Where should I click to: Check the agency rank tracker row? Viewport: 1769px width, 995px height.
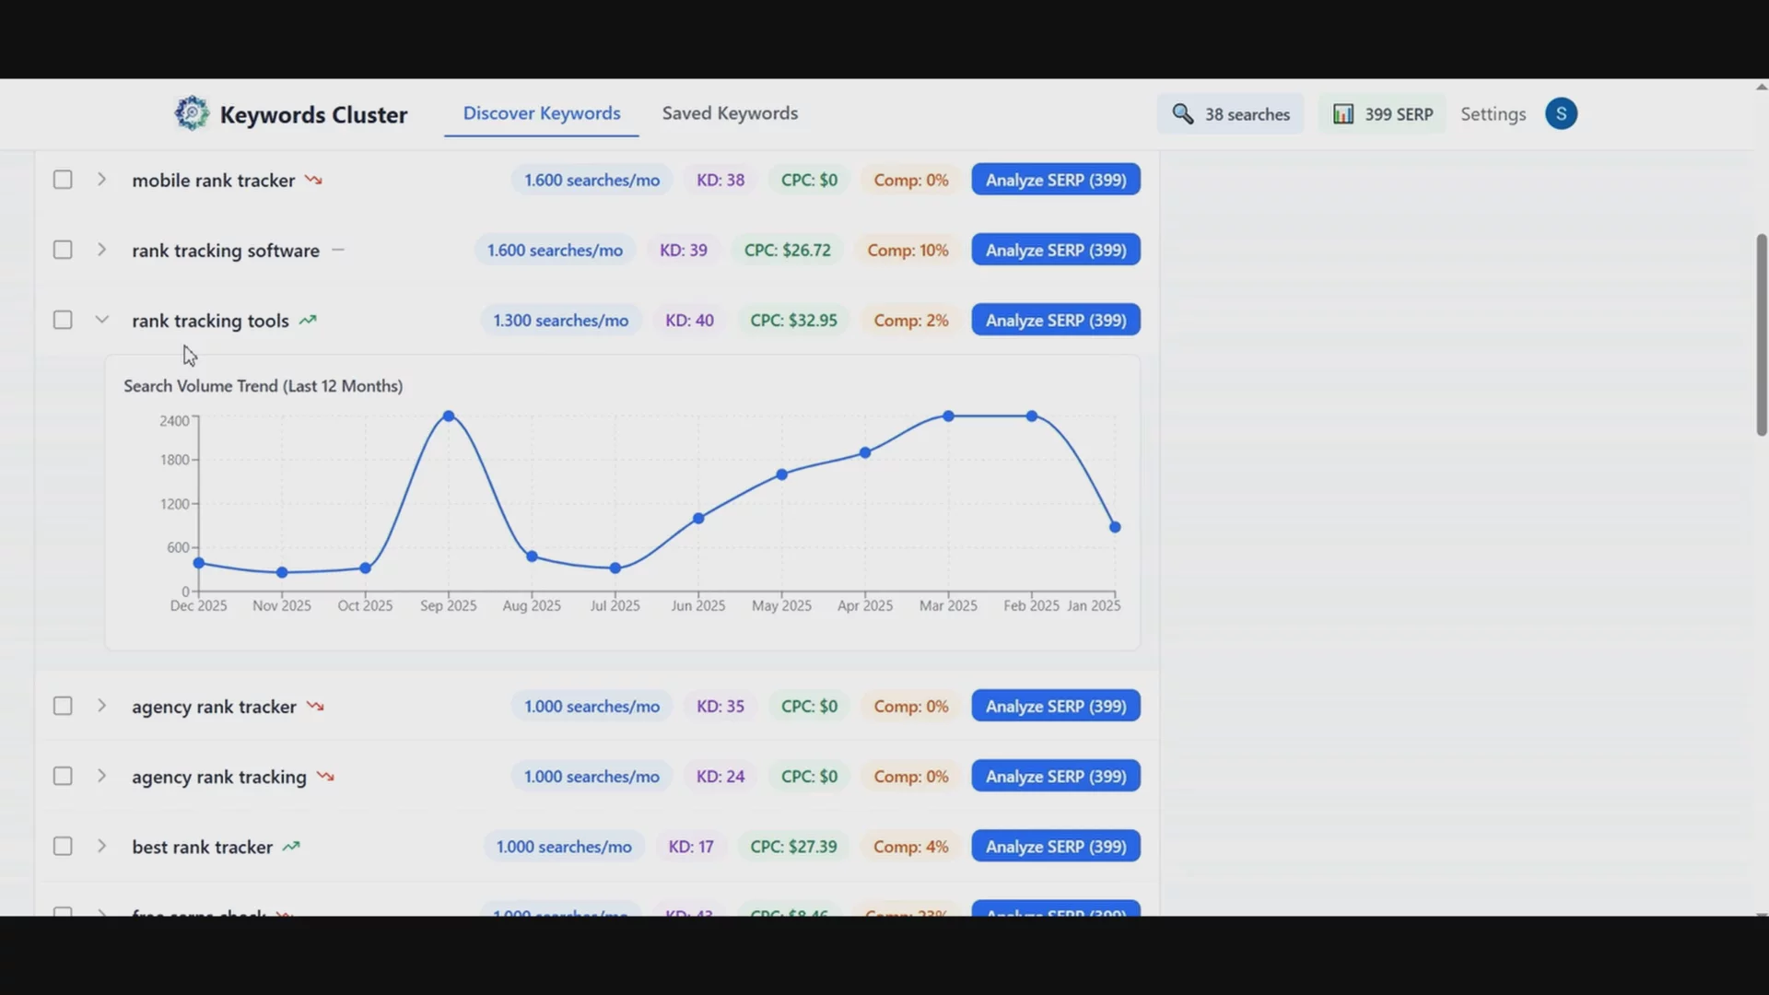point(63,706)
